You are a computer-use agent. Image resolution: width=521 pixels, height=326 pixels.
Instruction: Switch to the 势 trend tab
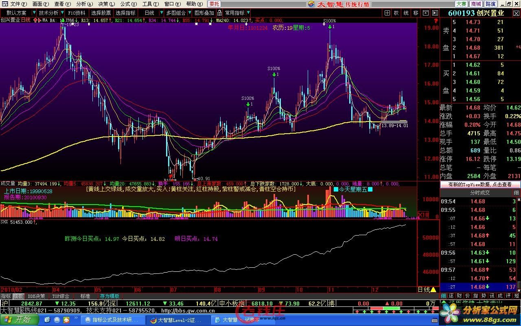484,295
